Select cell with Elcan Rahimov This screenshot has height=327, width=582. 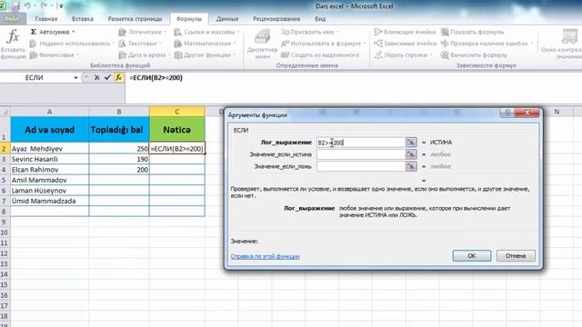pyautogui.click(x=49, y=170)
